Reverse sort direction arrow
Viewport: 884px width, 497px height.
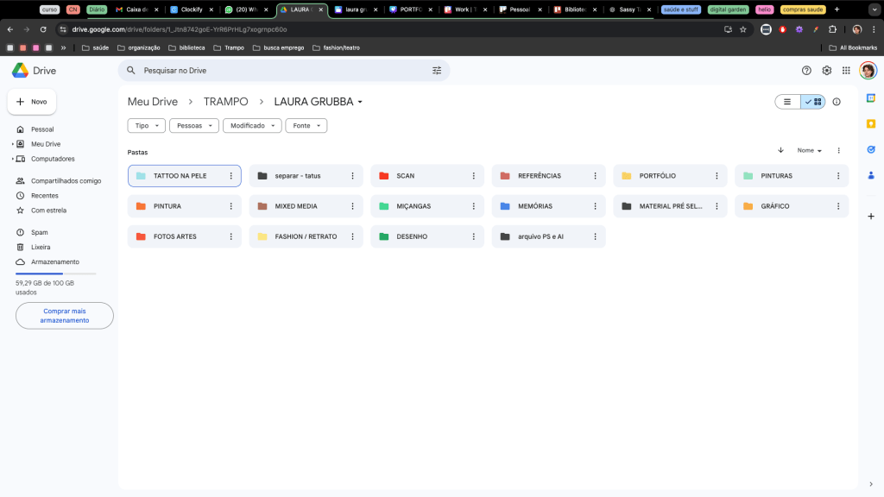pos(780,150)
